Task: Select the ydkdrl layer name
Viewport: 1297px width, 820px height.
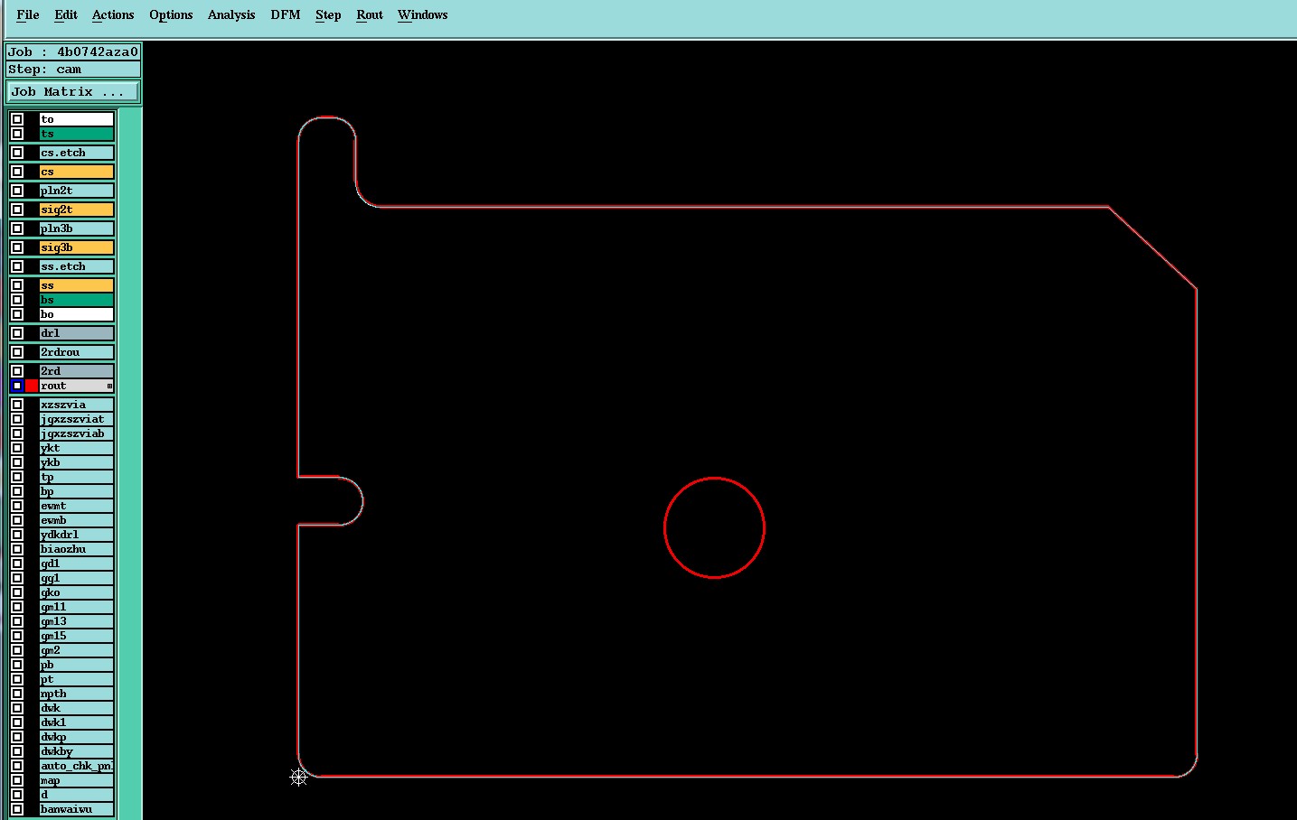Action: (x=77, y=535)
